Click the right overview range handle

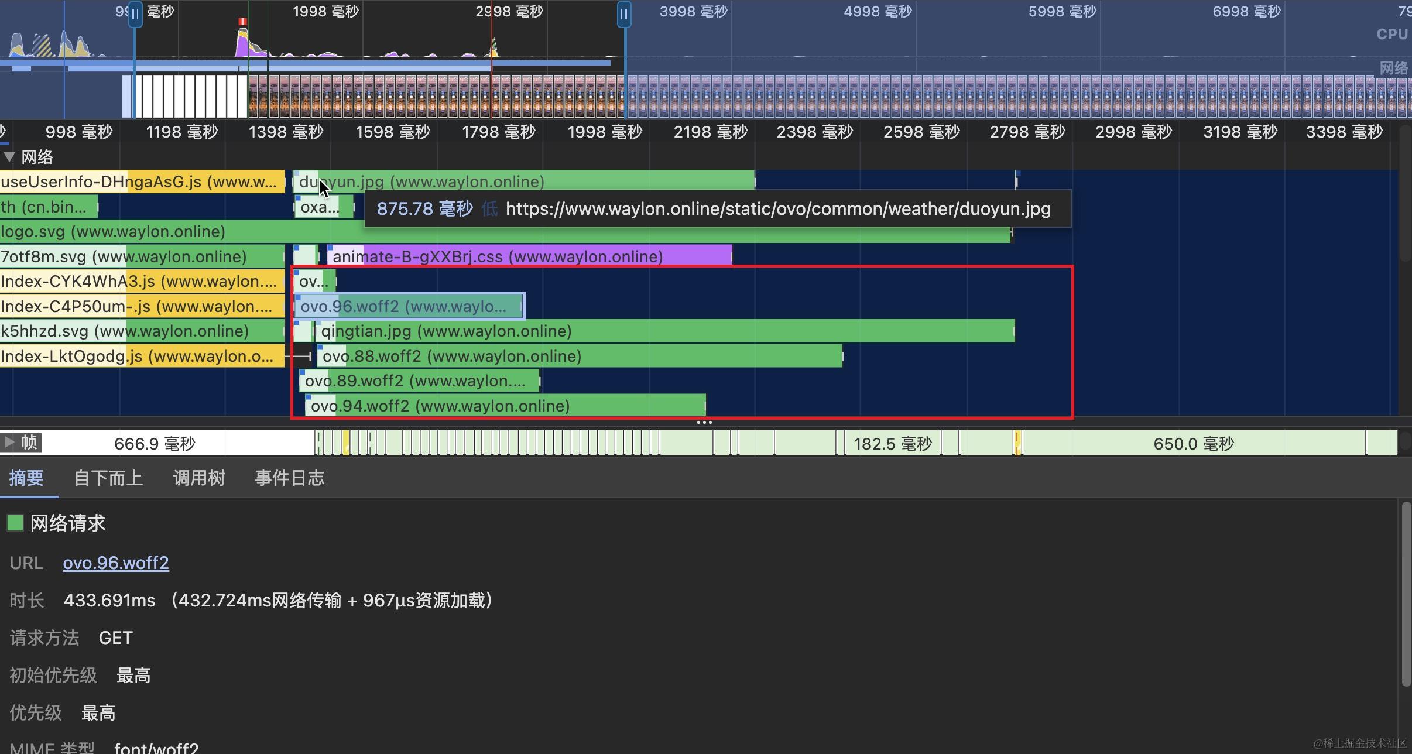pos(624,14)
